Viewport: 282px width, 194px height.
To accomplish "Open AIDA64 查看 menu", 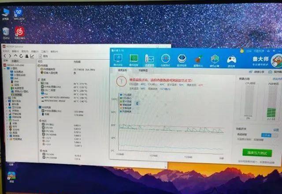I will (x=15, y=51).
